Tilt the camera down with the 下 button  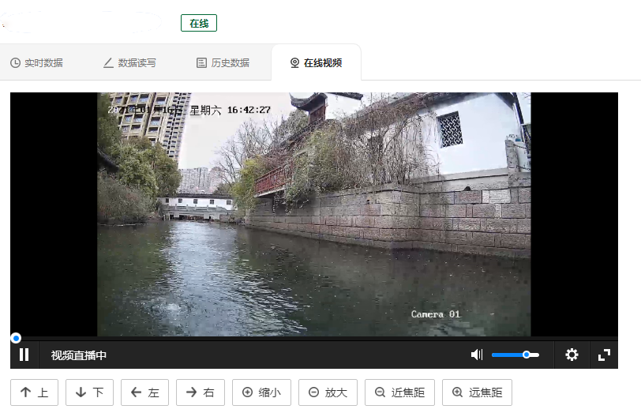[89, 392]
